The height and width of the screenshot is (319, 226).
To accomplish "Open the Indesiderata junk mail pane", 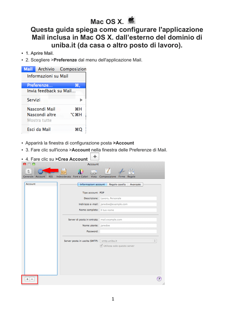I will tap(64, 173).
